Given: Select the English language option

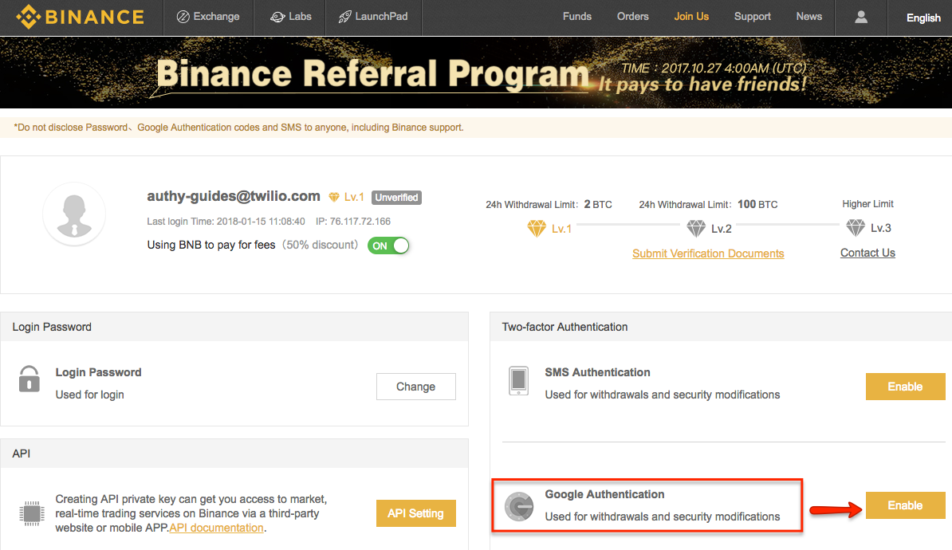Looking at the screenshot, I should coord(923,17).
